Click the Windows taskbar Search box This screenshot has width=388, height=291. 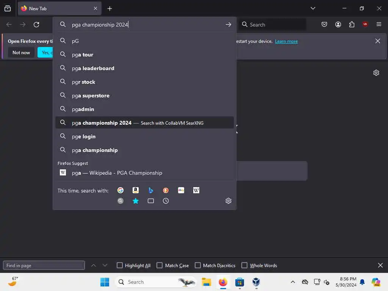156,282
